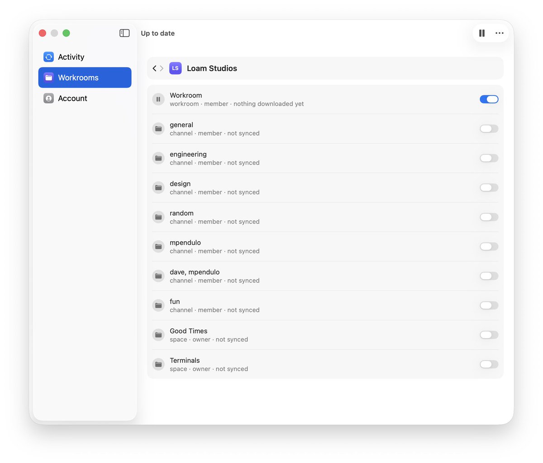543x463 pixels.
Task: Switch on sync for mpendulo channel
Action: (x=489, y=247)
